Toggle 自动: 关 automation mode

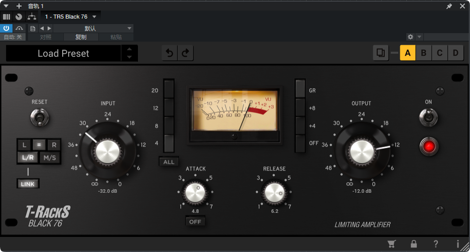pos(13,37)
